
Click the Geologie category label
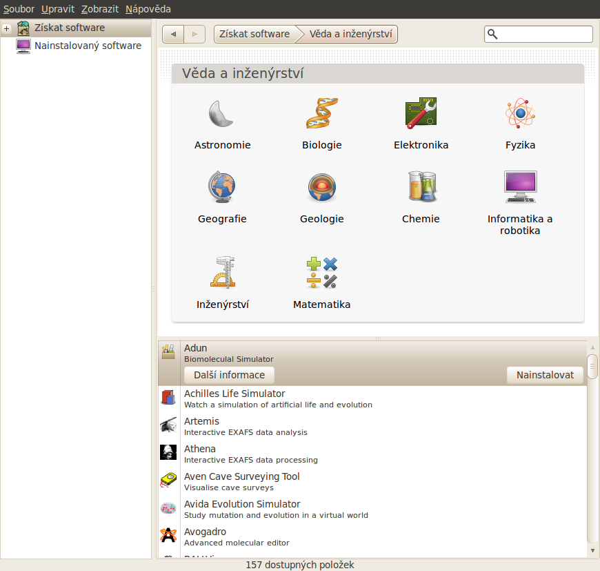point(322,219)
